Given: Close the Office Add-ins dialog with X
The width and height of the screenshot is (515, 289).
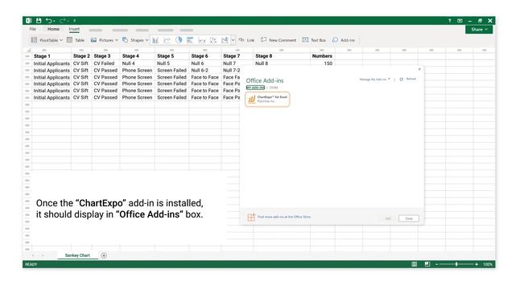Looking at the screenshot, I should [x=419, y=69].
